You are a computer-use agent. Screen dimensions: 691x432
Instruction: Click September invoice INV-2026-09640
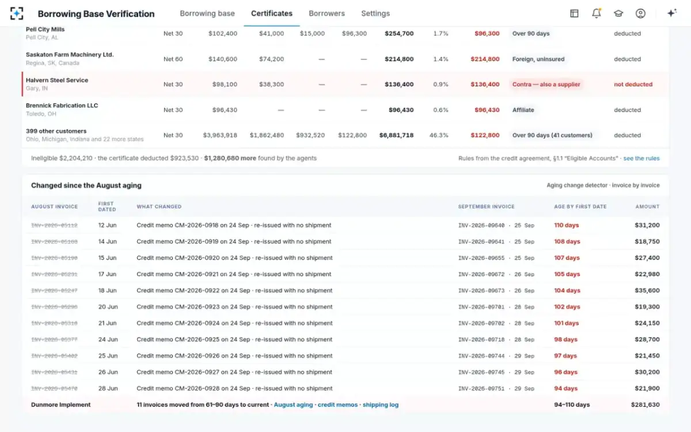click(481, 225)
